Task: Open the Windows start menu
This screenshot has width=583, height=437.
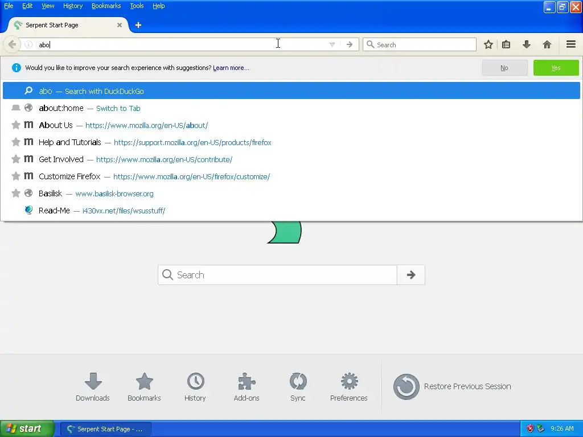Action: click(x=27, y=428)
